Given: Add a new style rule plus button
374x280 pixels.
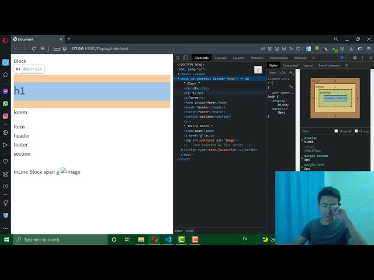Looking at the screenshot, I should [x=291, y=72].
